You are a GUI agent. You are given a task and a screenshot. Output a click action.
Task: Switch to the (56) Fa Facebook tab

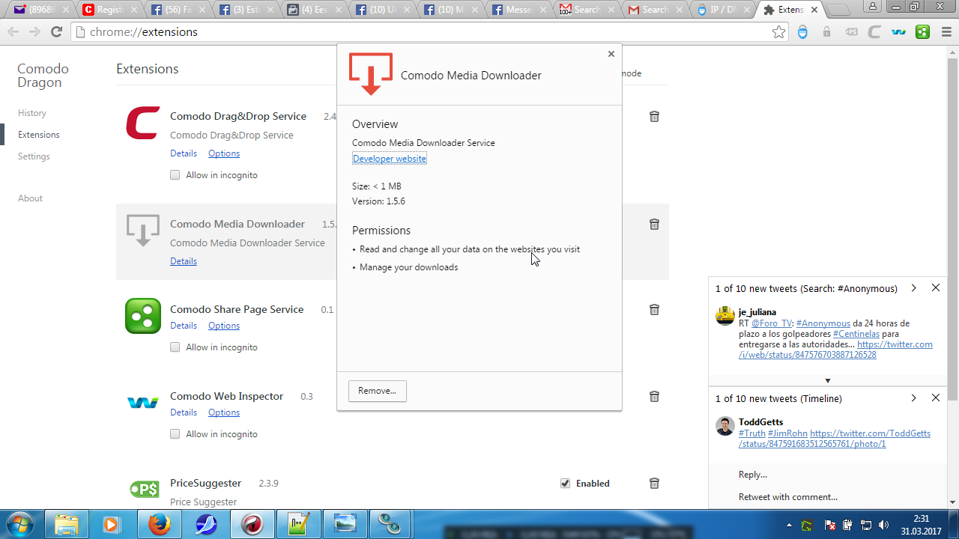(x=174, y=10)
